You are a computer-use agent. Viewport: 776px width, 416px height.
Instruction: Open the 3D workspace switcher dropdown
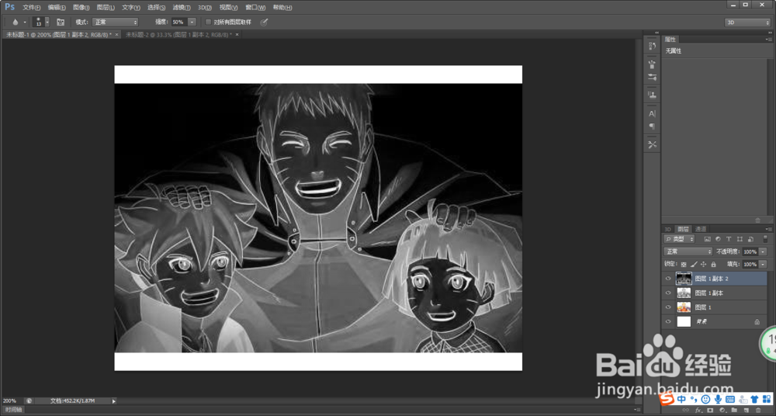click(x=747, y=23)
